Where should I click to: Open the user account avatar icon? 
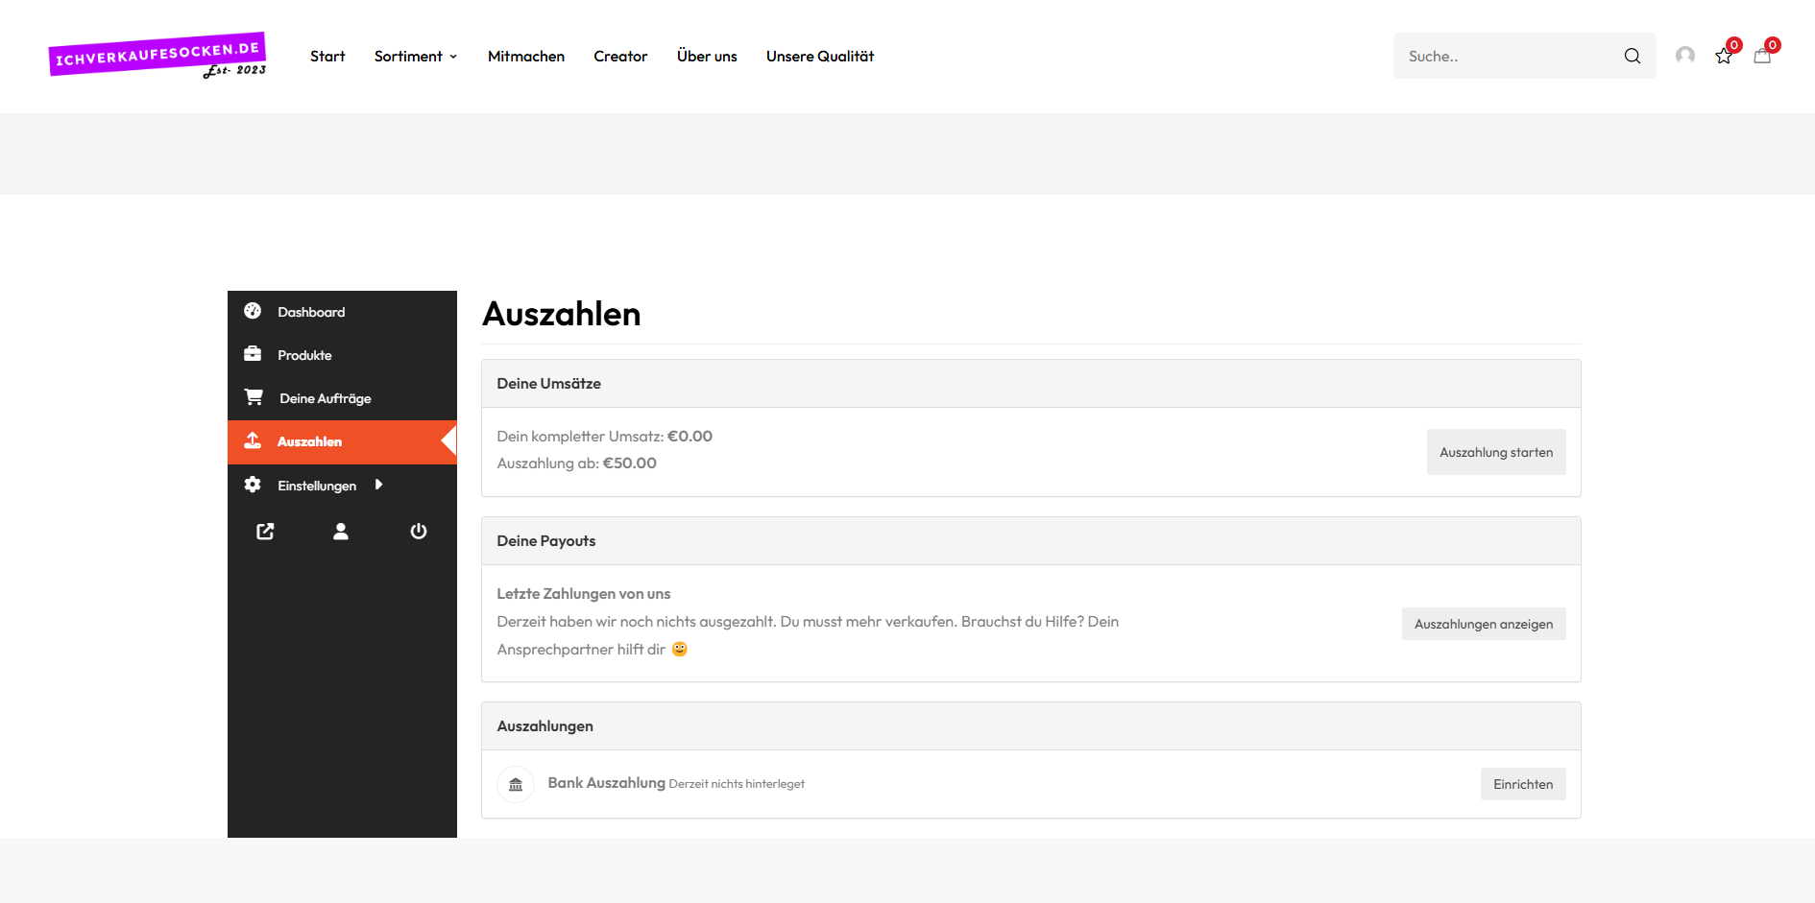click(x=1684, y=56)
